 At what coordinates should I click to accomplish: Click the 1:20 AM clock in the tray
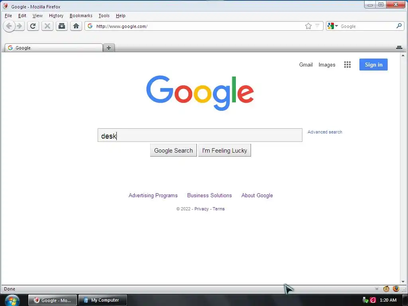(388, 300)
